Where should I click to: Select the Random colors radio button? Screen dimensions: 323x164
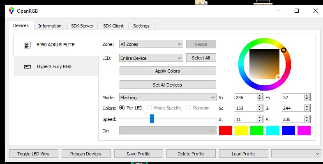(x=188, y=108)
